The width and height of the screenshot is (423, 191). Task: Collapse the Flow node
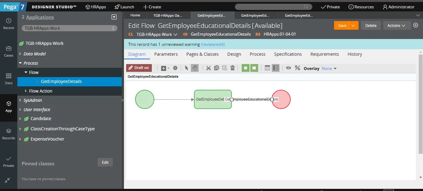click(x=26, y=72)
